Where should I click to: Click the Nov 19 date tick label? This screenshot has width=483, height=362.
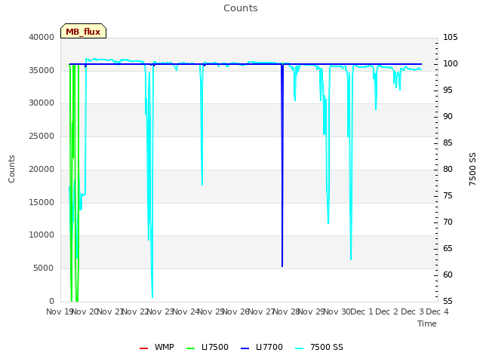pyautogui.click(x=59, y=311)
